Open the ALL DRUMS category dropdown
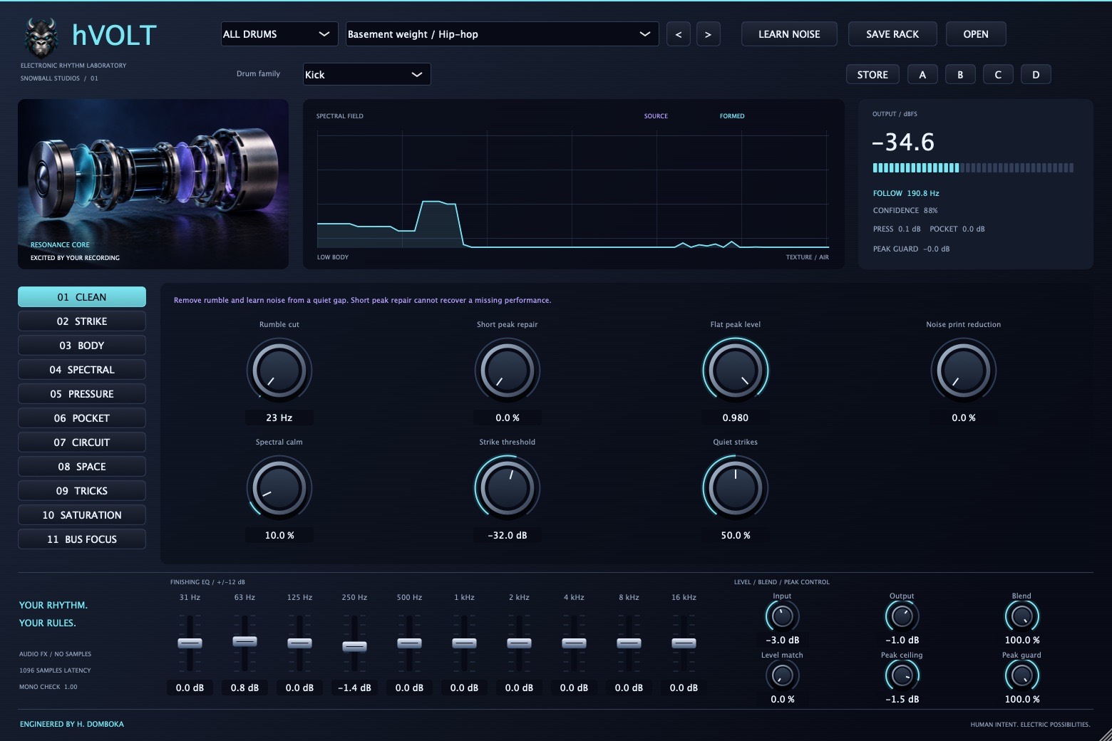This screenshot has height=741, width=1112. click(x=279, y=34)
